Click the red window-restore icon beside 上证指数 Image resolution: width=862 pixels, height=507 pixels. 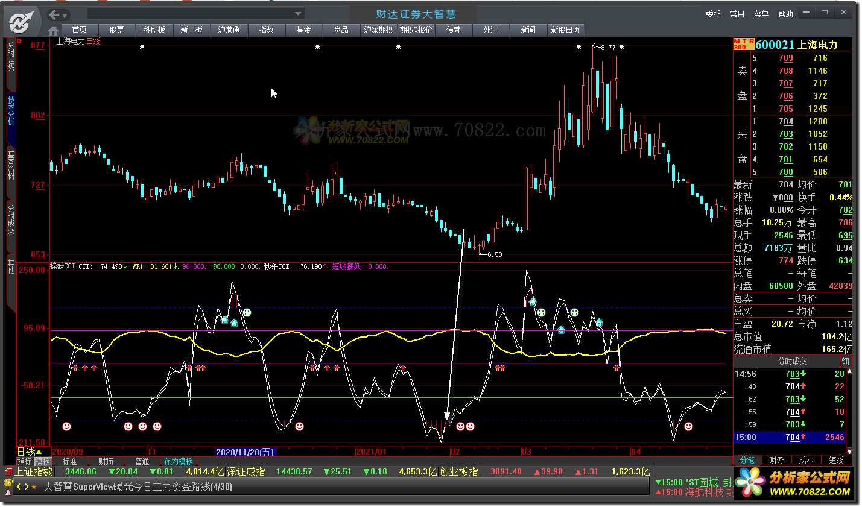[8, 472]
